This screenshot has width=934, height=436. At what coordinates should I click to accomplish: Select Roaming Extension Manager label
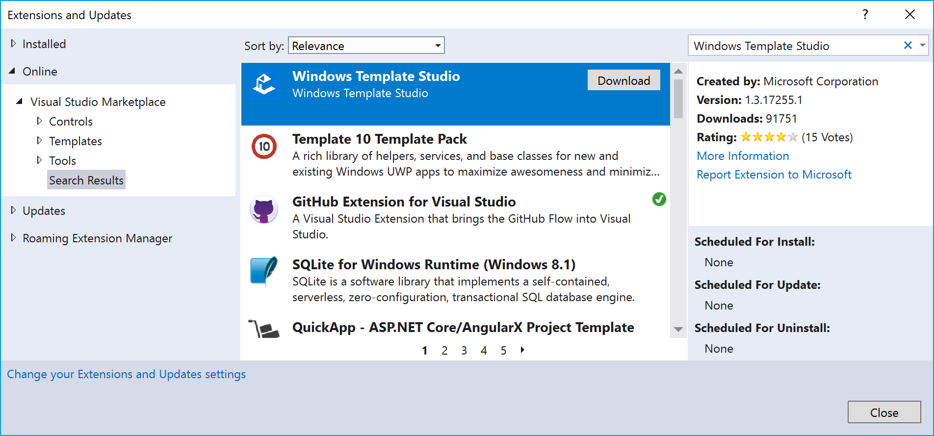point(97,238)
